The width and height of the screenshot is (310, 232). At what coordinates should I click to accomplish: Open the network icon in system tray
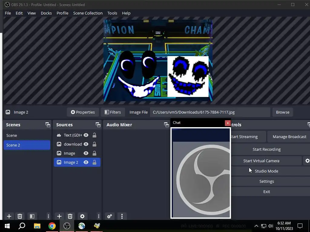coord(264,226)
